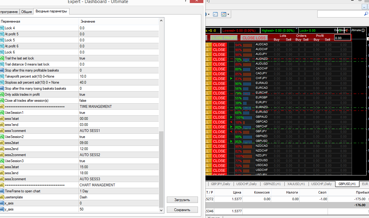Click the integer icon beside TimeFrame to open chart
This screenshot has width=369, height=218.
tap(2, 191)
